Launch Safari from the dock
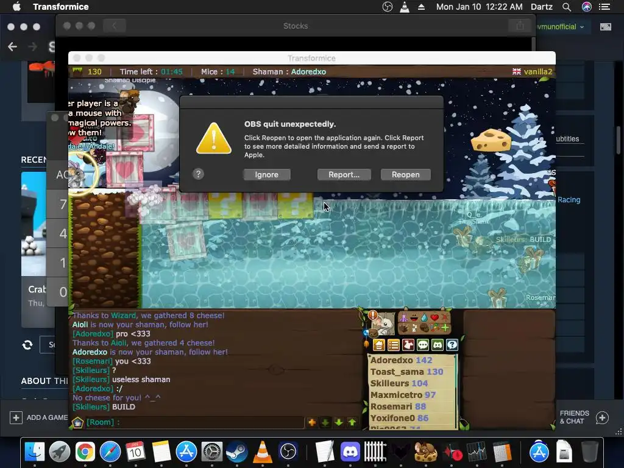Viewport: 624px width, 468px height. (x=110, y=452)
